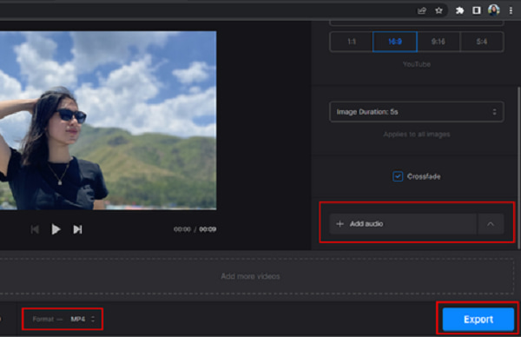Select the 9:16 aspect ratio

(439, 42)
